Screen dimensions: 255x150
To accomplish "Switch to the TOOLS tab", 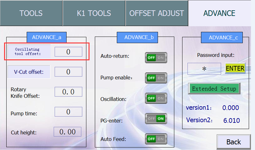I will tap(31, 13).
